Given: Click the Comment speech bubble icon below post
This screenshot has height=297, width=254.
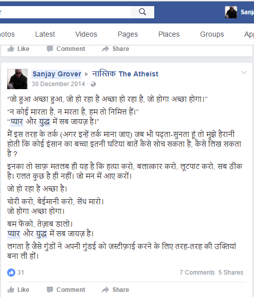Looking at the screenshot, I should coord(50,290).
